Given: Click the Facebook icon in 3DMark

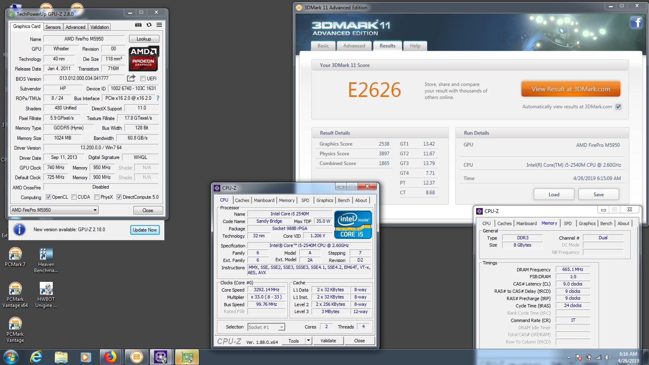Looking at the screenshot, I should coord(636,22).
